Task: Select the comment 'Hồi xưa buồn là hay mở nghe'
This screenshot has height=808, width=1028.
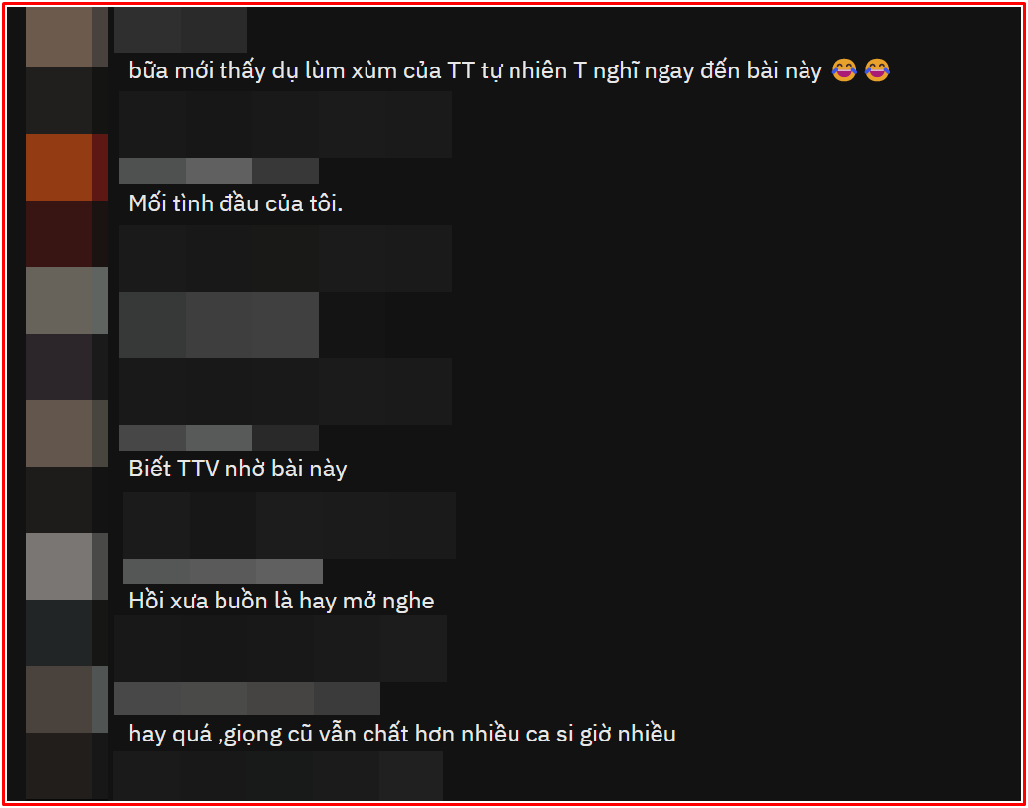Action: [x=281, y=601]
